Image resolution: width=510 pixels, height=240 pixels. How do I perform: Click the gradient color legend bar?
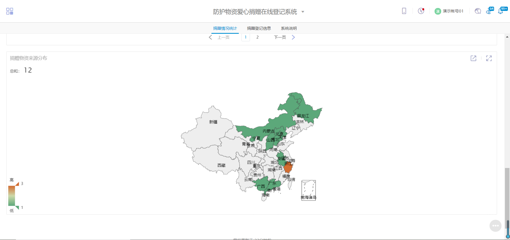point(11,196)
